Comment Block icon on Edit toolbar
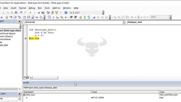The height and width of the screenshot is (102, 181). point(85,17)
